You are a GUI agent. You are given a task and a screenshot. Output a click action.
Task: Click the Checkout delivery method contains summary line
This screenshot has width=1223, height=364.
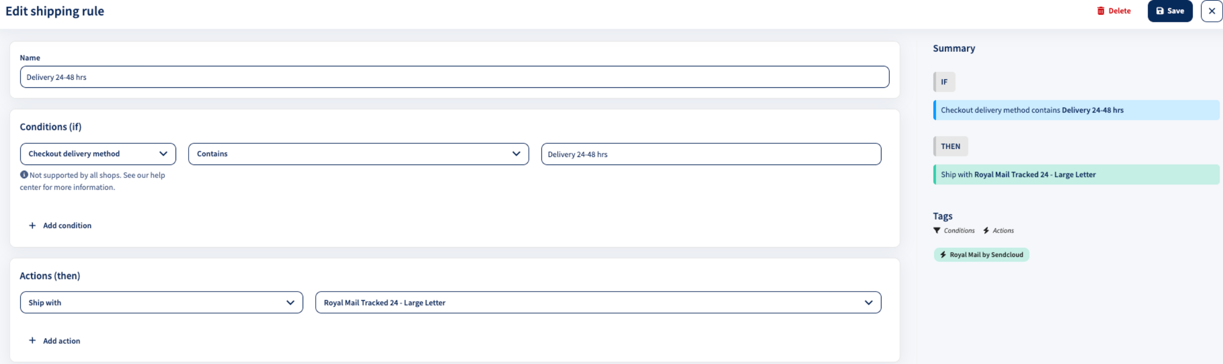(x=1076, y=110)
